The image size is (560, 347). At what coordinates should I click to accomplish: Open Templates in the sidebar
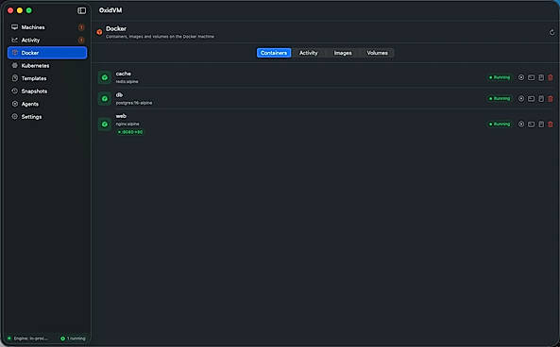(x=47, y=78)
